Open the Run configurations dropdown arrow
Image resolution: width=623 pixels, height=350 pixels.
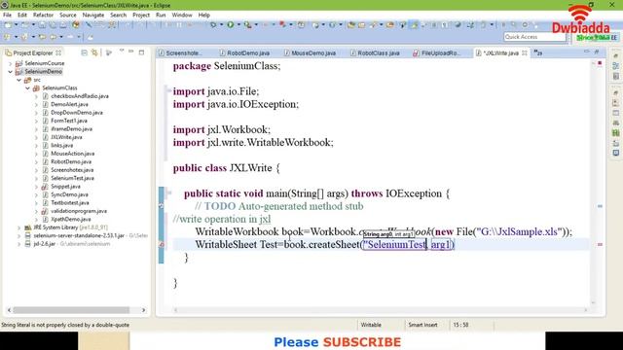[x=238, y=25]
